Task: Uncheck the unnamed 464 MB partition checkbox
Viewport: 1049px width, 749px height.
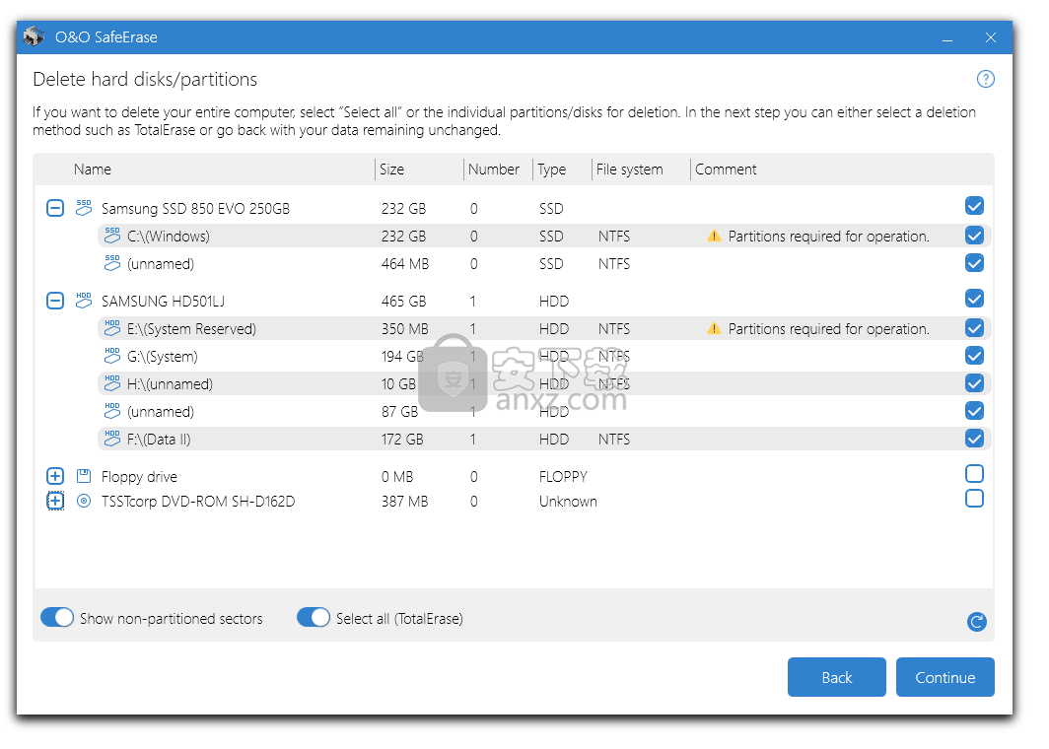Action: click(x=974, y=263)
